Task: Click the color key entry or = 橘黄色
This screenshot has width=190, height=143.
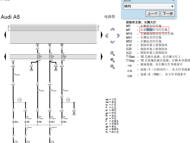Action: point(112,129)
